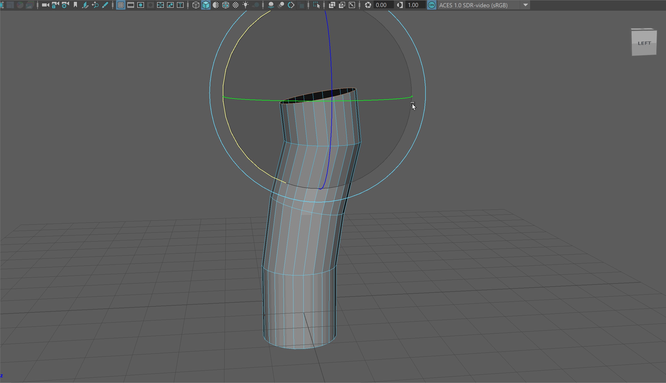Toggle wireframe on shaded mode
Image resolution: width=666 pixels, height=383 pixels.
click(226, 5)
